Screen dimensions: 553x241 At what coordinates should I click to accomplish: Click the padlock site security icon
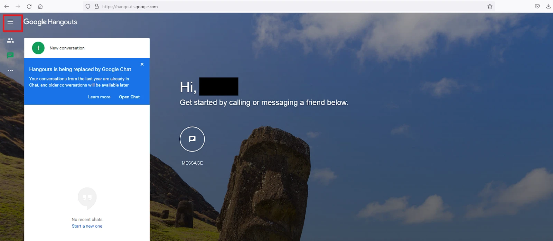[97, 6]
